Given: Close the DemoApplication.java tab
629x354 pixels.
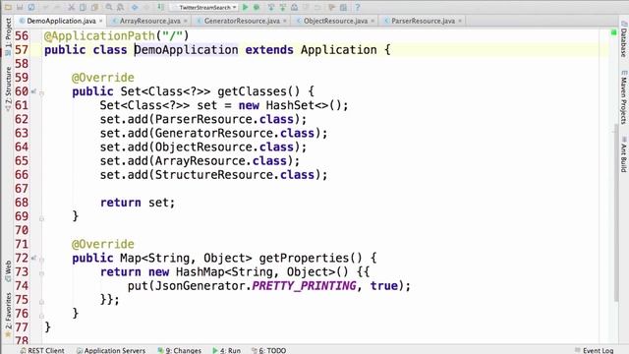Looking at the screenshot, I should [x=100, y=21].
